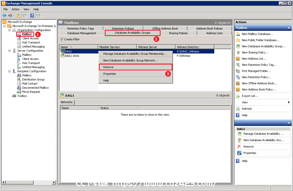
Task: Open the Action menu
Action: (x=15, y=9)
